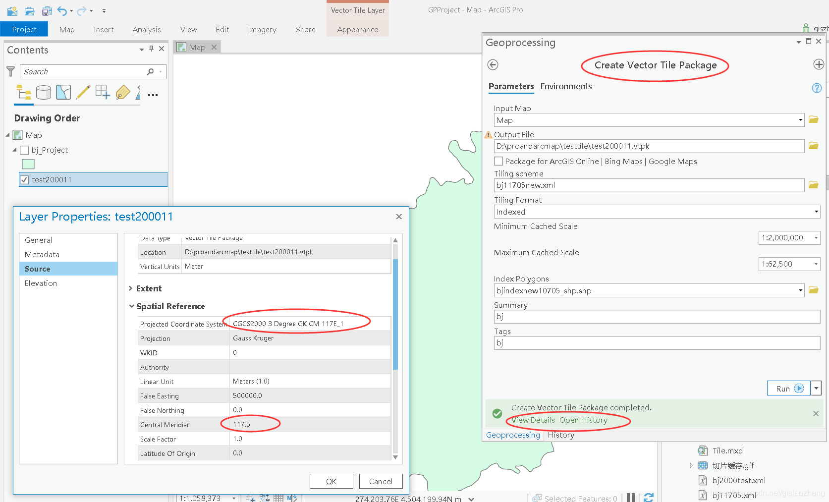Enable Package for ArcGIS Online checkbox
The height and width of the screenshot is (502, 829).
(x=498, y=161)
